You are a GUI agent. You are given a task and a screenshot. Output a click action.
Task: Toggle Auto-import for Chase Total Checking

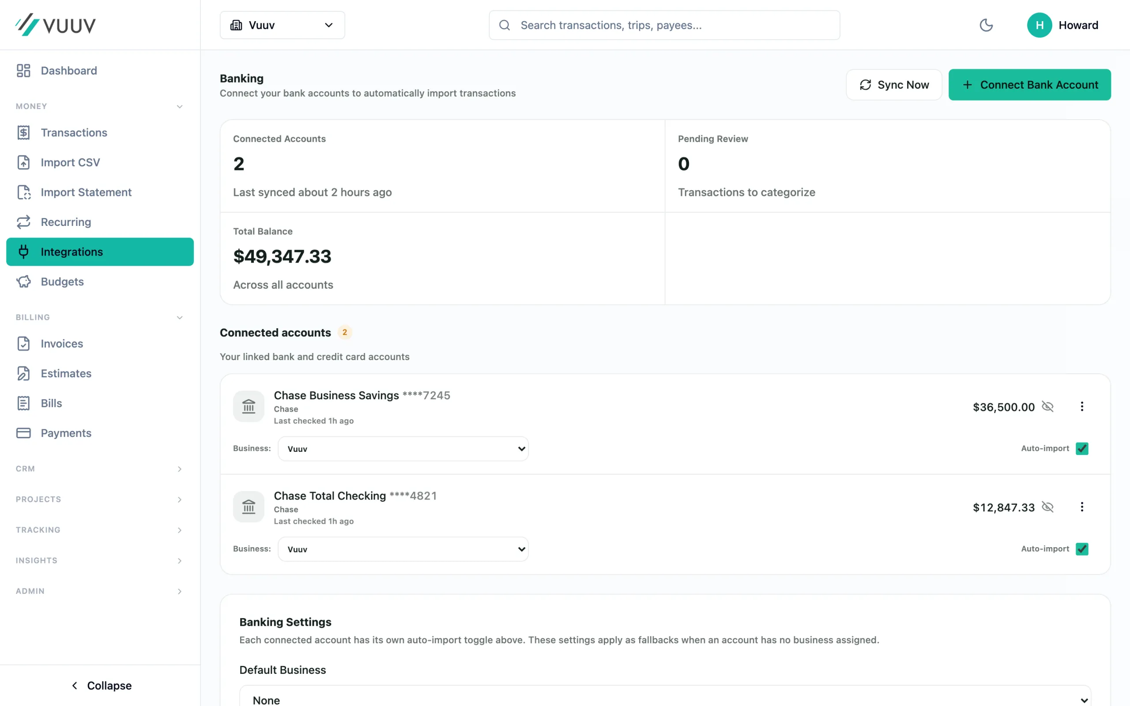1082,548
